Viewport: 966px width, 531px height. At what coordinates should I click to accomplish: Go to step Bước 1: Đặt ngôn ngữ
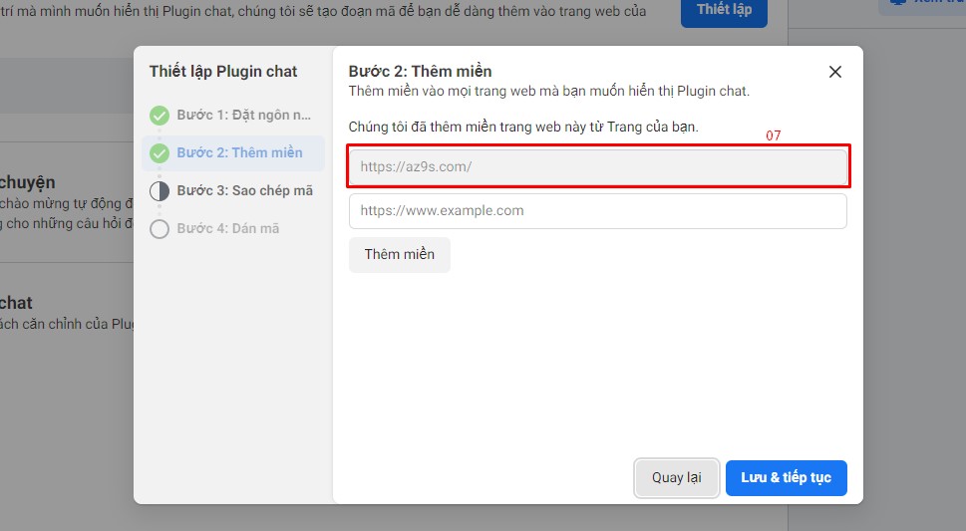coord(243,116)
